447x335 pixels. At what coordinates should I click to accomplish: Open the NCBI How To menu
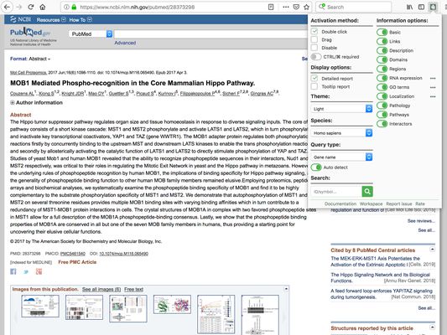pyautogui.click(x=81, y=19)
